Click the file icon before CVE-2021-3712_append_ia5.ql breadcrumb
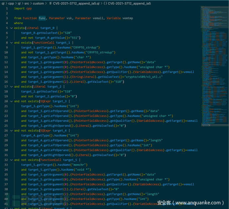 pos(50,3)
